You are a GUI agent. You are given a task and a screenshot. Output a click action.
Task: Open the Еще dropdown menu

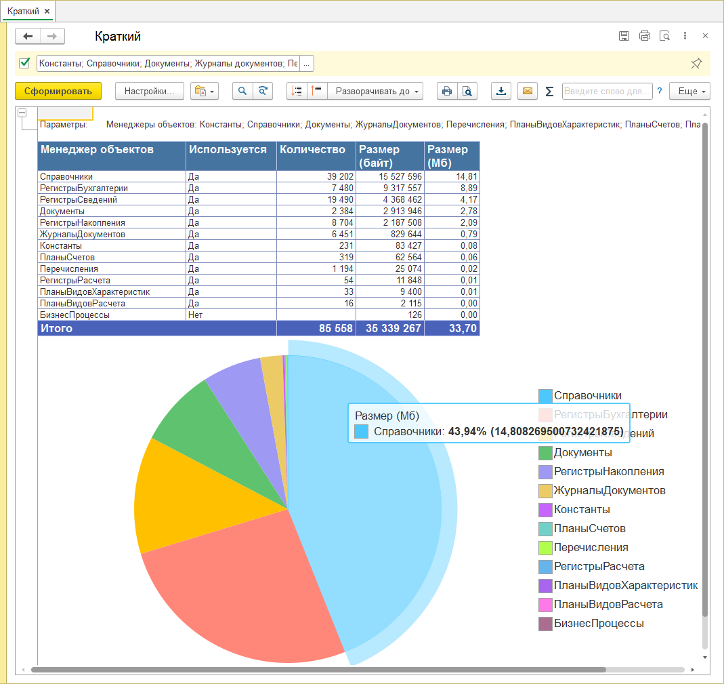tap(690, 91)
